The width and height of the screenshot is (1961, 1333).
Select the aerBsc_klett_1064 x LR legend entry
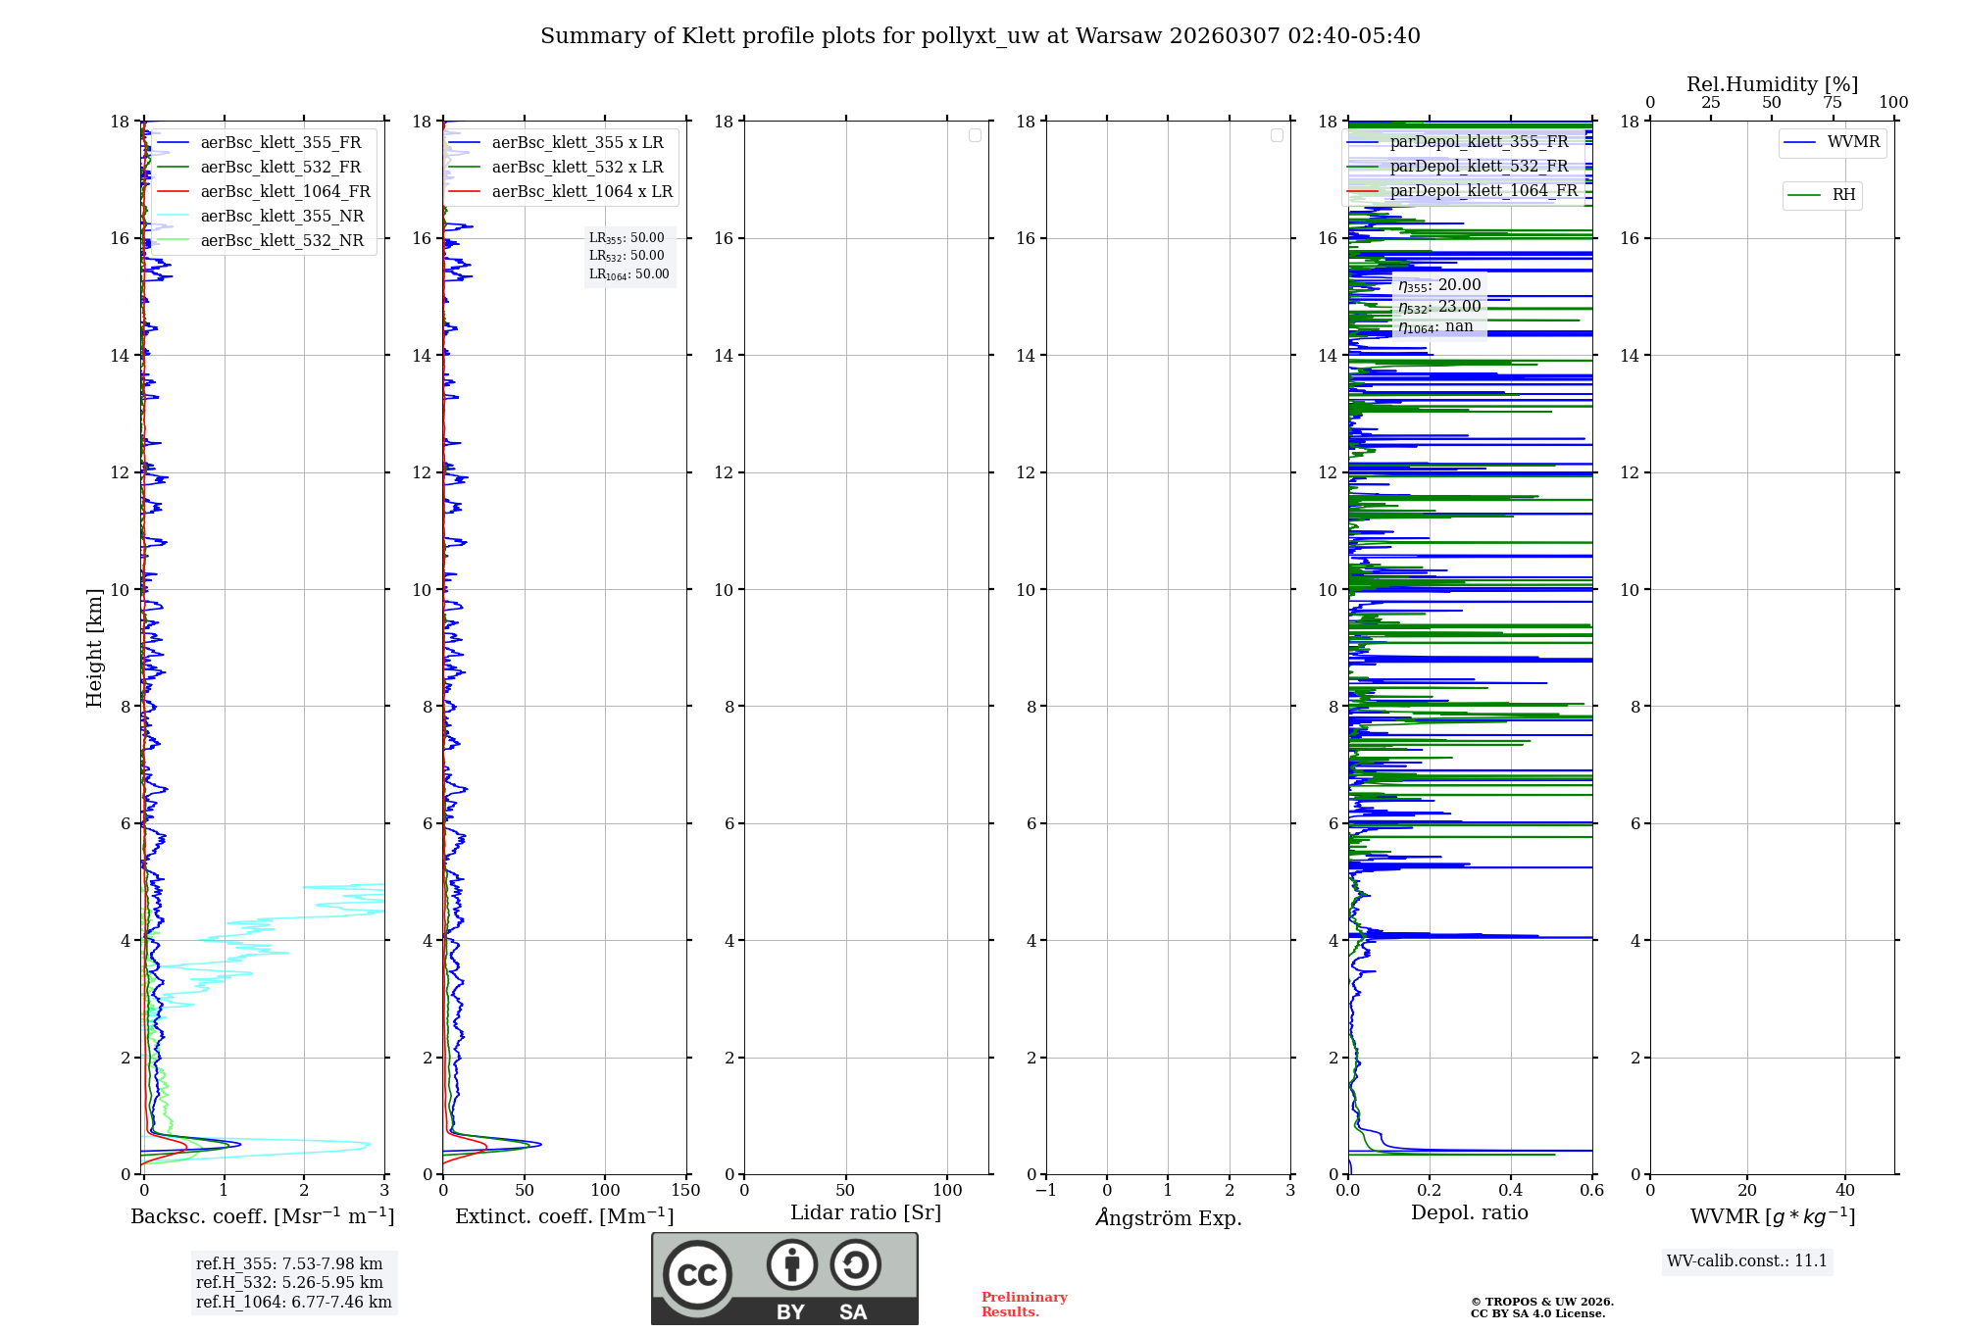click(581, 191)
